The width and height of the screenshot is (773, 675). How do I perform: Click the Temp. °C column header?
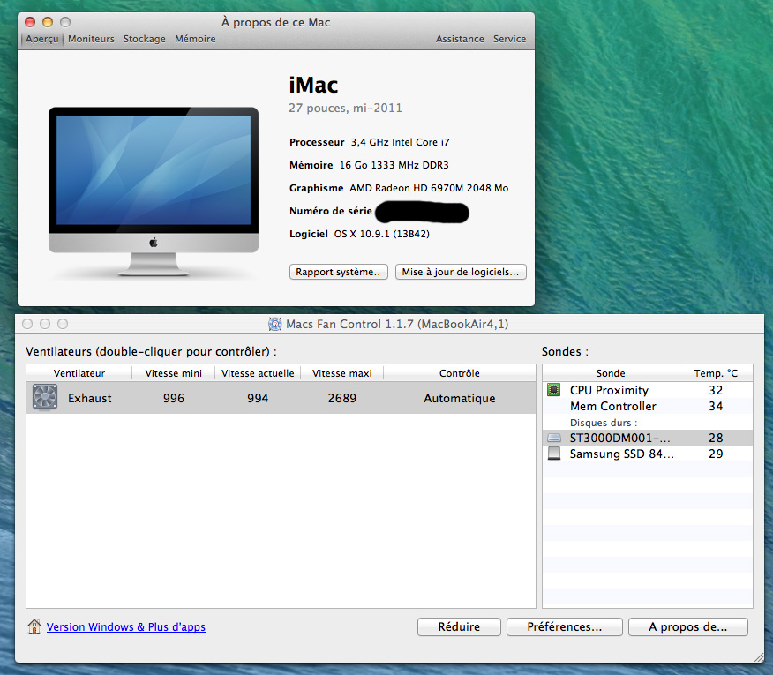pos(716,373)
